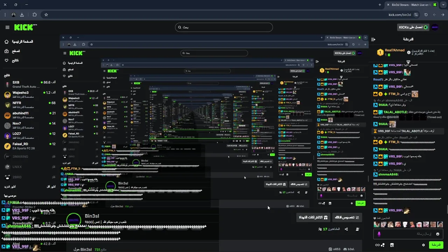This screenshot has width=448, height=252.
Task: Click the customize channel button
Action: pos(347,217)
